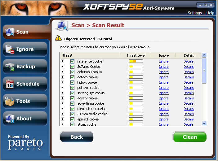Click the Details column header
The image size is (218, 161).
tap(189, 55)
